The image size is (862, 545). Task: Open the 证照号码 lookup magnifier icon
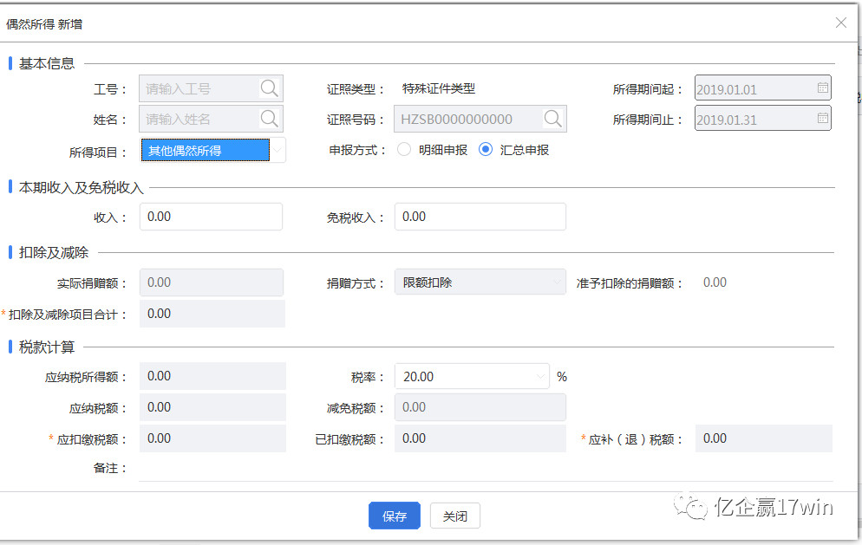(553, 118)
